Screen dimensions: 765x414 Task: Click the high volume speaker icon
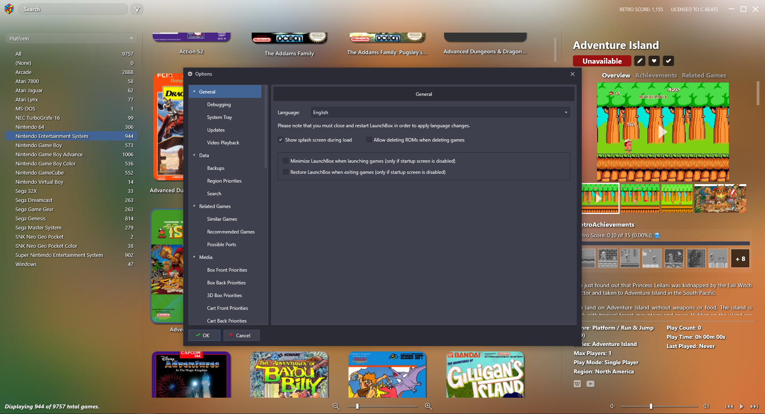[706, 406]
